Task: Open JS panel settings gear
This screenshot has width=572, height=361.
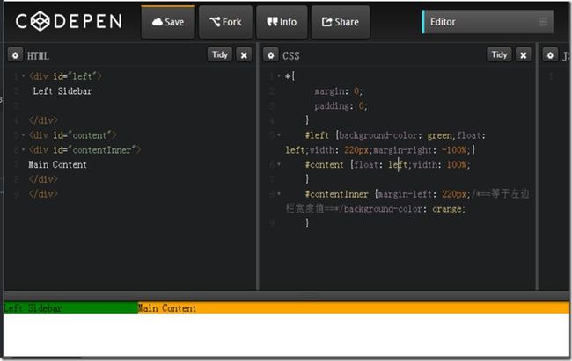Action: pyautogui.click(x=550, y=55)
